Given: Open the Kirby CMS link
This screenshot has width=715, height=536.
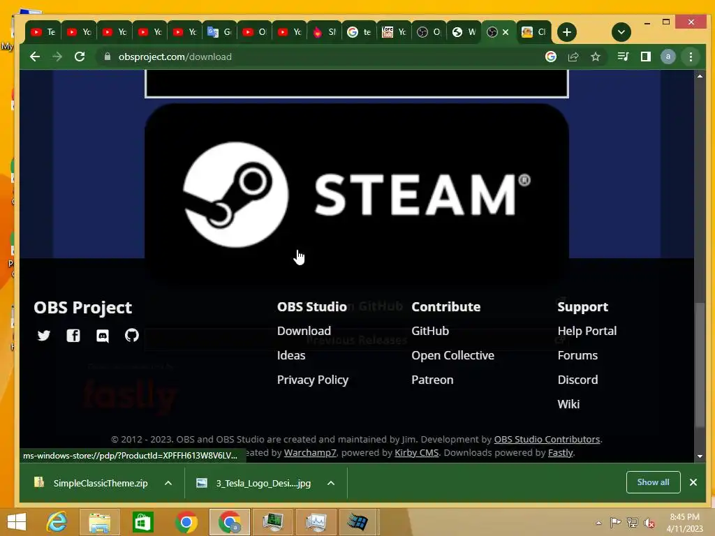Looking at the screenshot, I should [416, 452].
